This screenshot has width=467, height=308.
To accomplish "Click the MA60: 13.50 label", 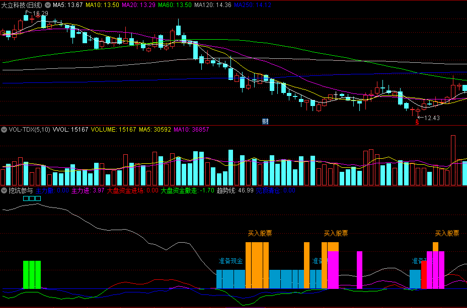I will [x=175, y=5].
